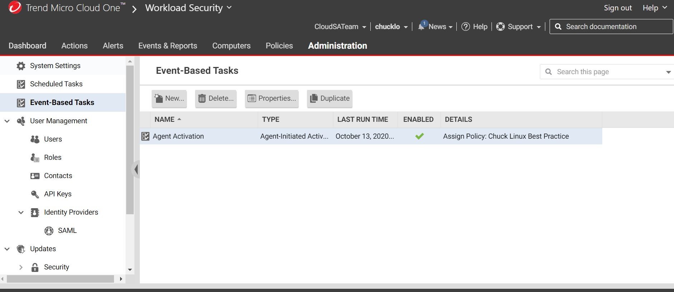Click the Security padlock icon
674x292 pixels.
35,267
